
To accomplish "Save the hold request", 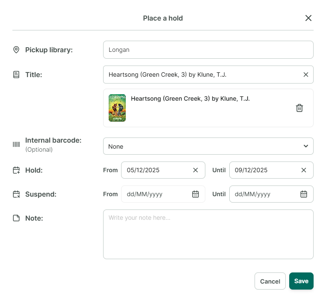I will [x=301, y=281].
